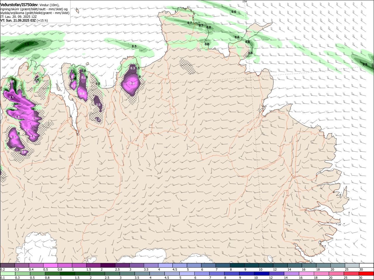The width and height of the screenshot is (374, 280).
Task: Select light blue rain swatch between 5 and 6
Action: point(187,274)
